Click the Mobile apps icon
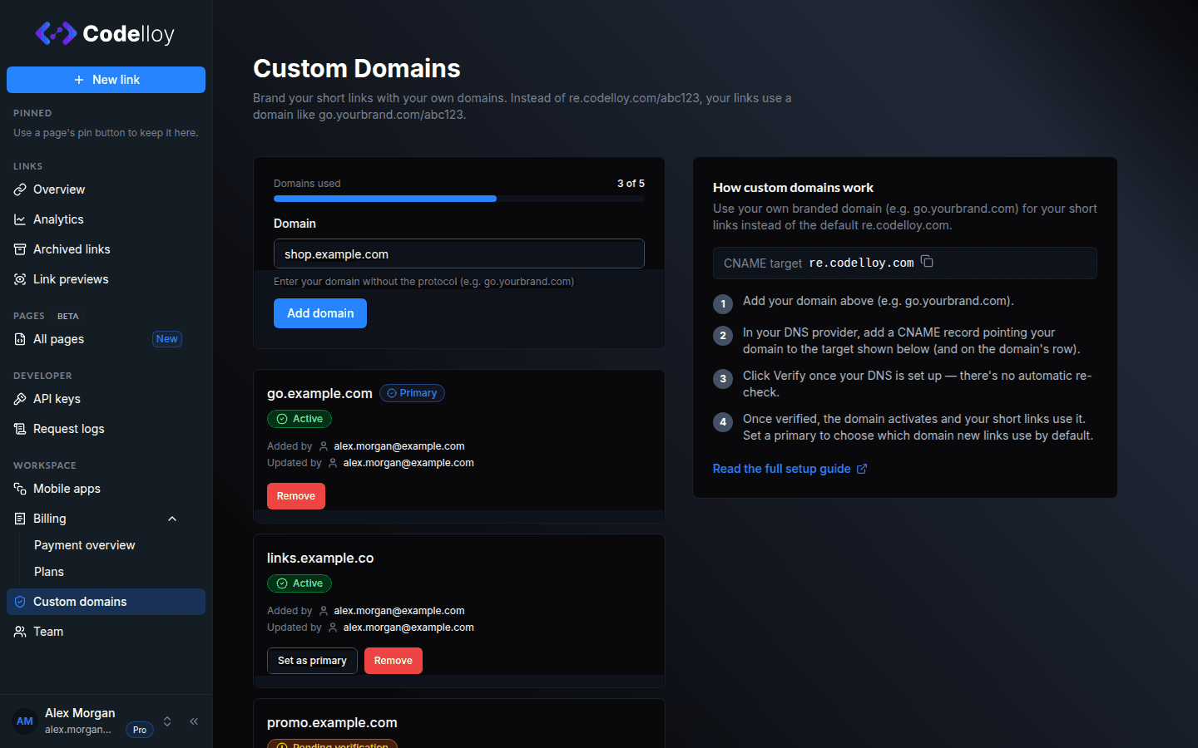1198x748 pixels. [20, 489]
